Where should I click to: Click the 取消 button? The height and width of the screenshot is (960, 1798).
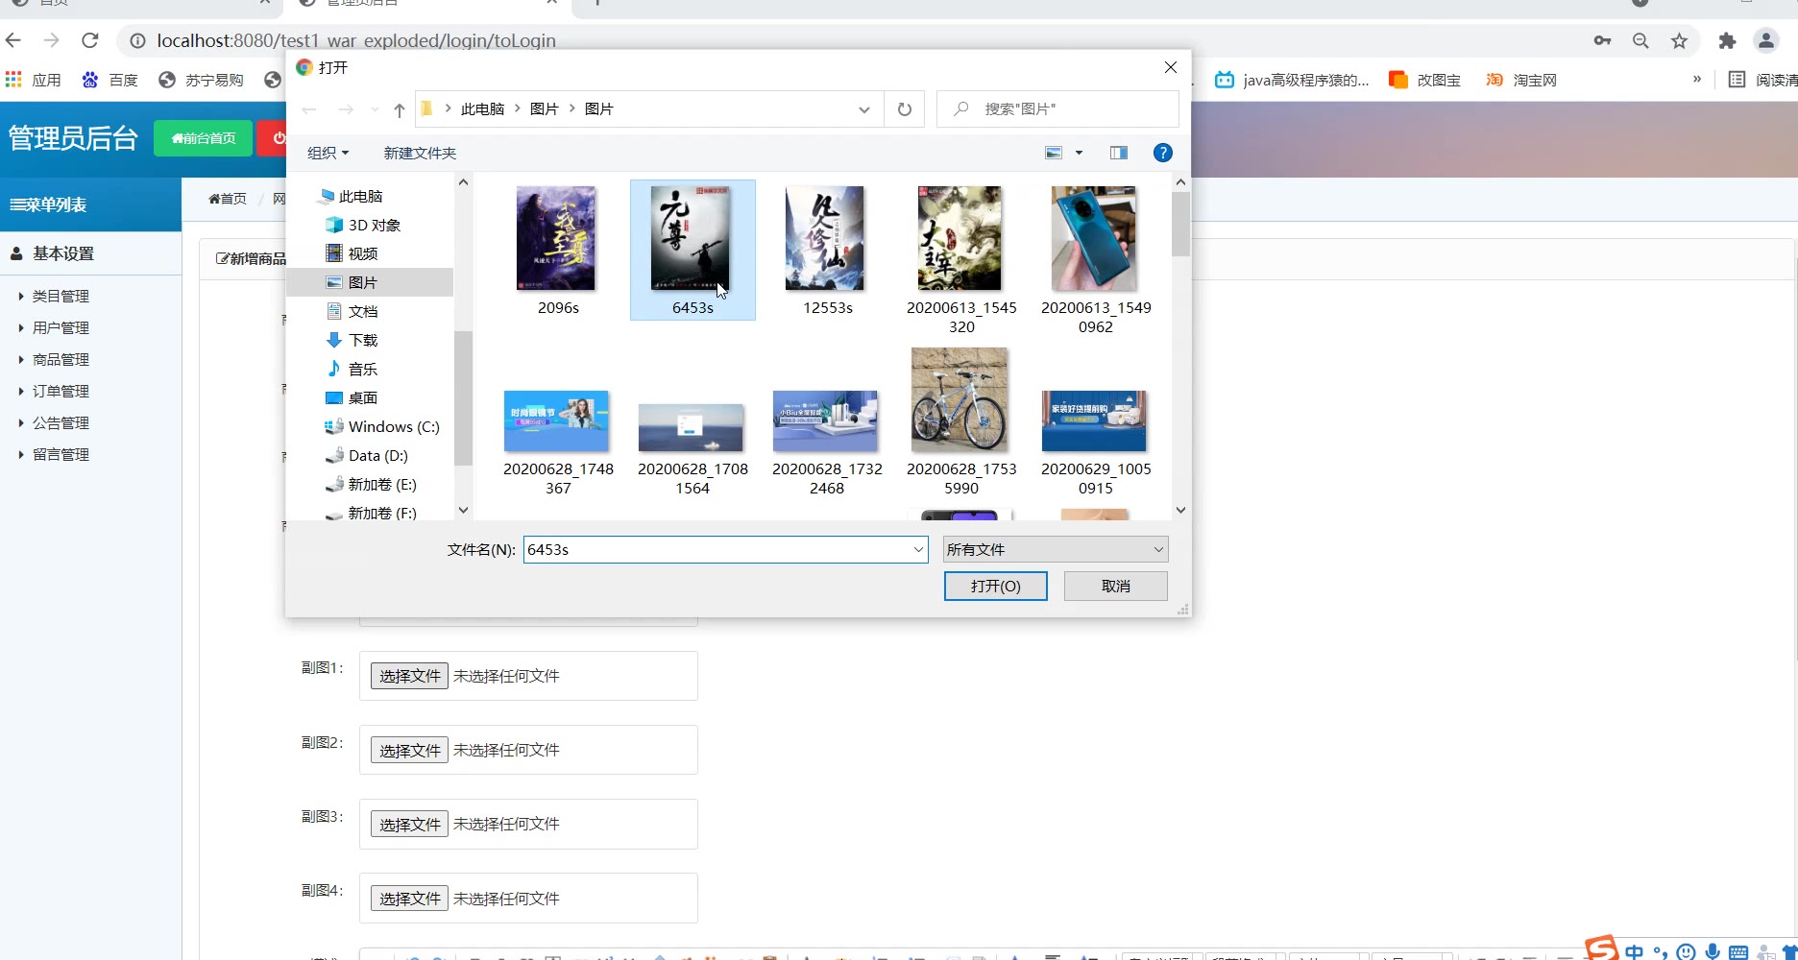(1116, 587)
